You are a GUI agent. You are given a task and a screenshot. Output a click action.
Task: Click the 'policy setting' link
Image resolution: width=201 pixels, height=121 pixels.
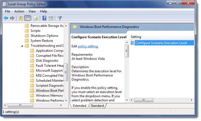point(88,46)
